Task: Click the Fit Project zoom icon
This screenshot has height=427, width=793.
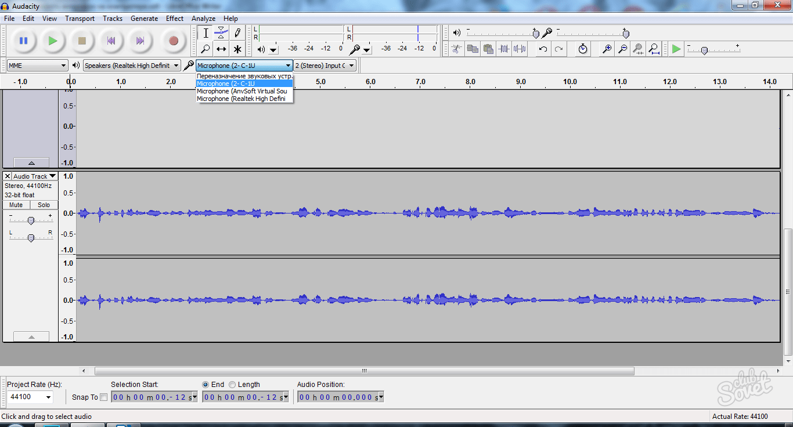Action: (x=654, y=49)
